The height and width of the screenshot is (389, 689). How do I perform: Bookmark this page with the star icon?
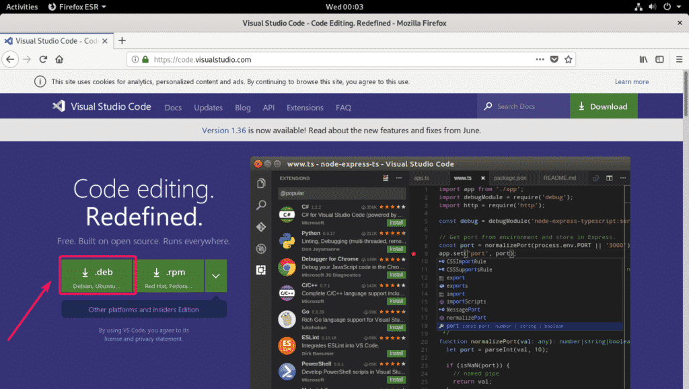pos(569,59)
